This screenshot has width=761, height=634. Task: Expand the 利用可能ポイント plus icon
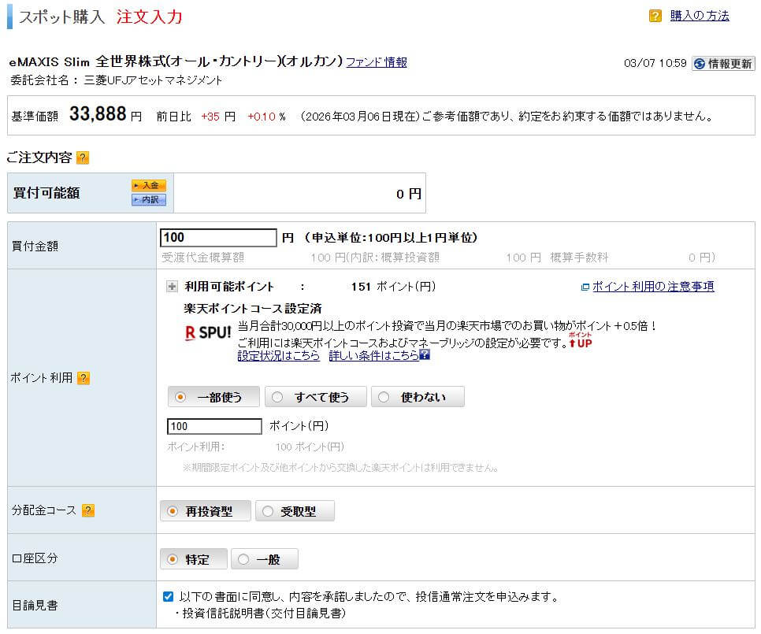173,287
